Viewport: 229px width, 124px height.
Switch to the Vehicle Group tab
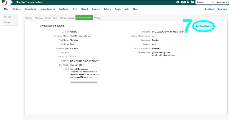point(51,18)
